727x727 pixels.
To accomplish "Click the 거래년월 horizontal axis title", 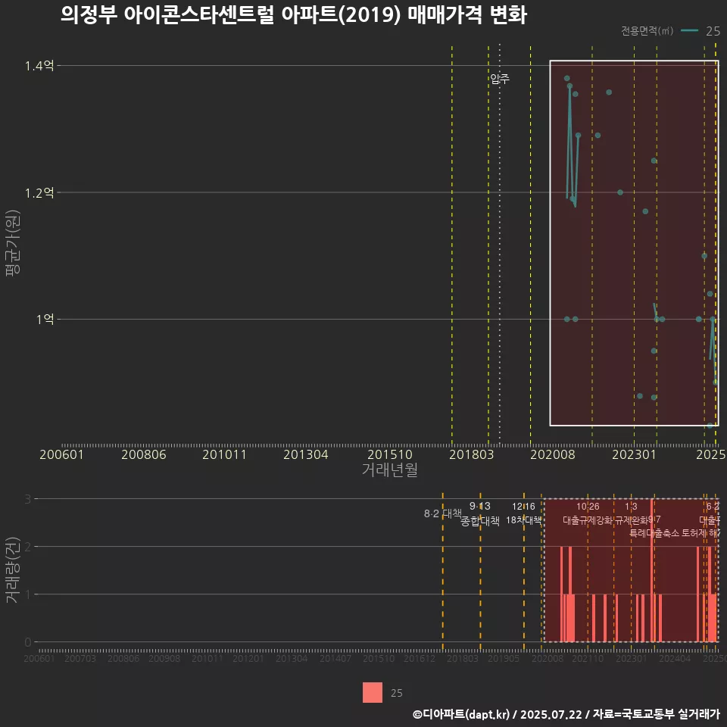I will click(x=389, y=470).
